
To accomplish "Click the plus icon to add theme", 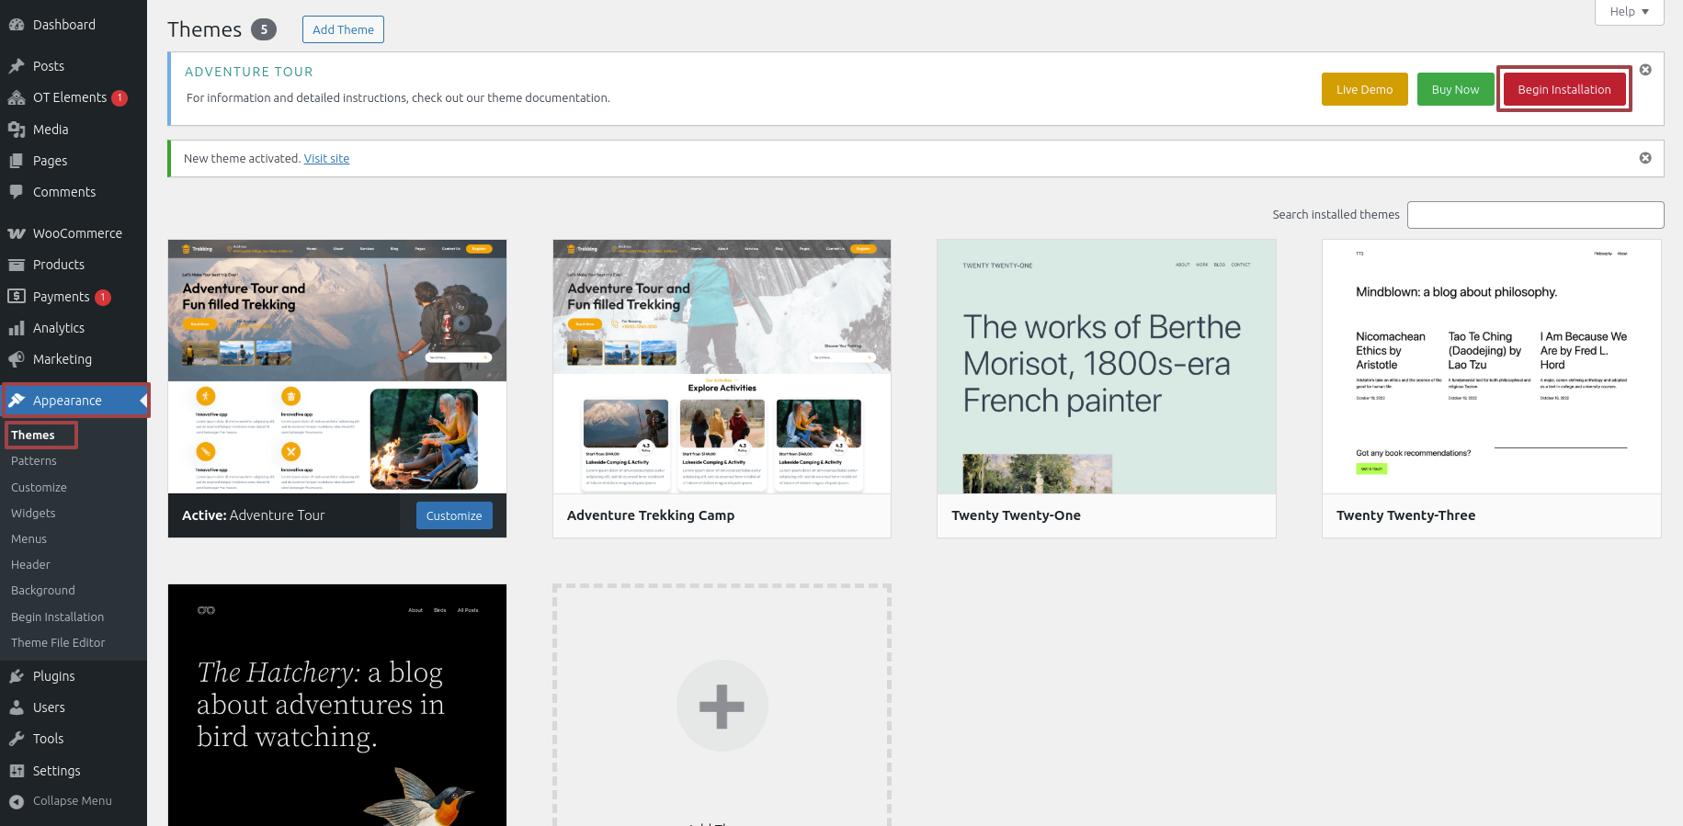I will point(722,707).
